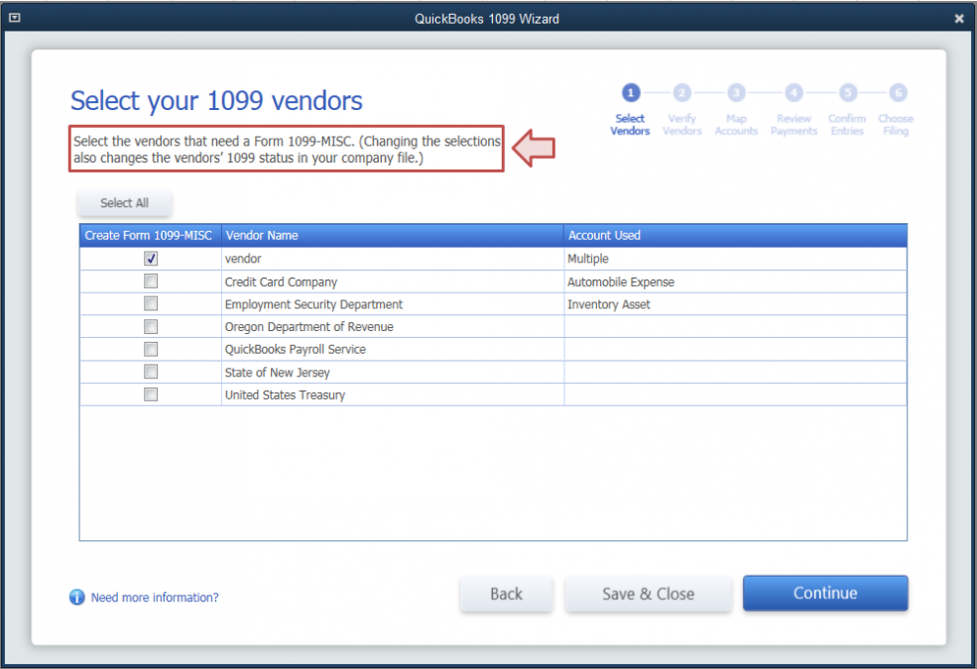Click the blue information icon

(77, 598)
